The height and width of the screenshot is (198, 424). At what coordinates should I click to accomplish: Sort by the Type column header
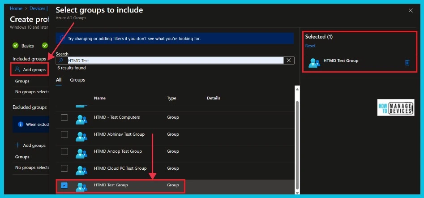pos(171,98)
